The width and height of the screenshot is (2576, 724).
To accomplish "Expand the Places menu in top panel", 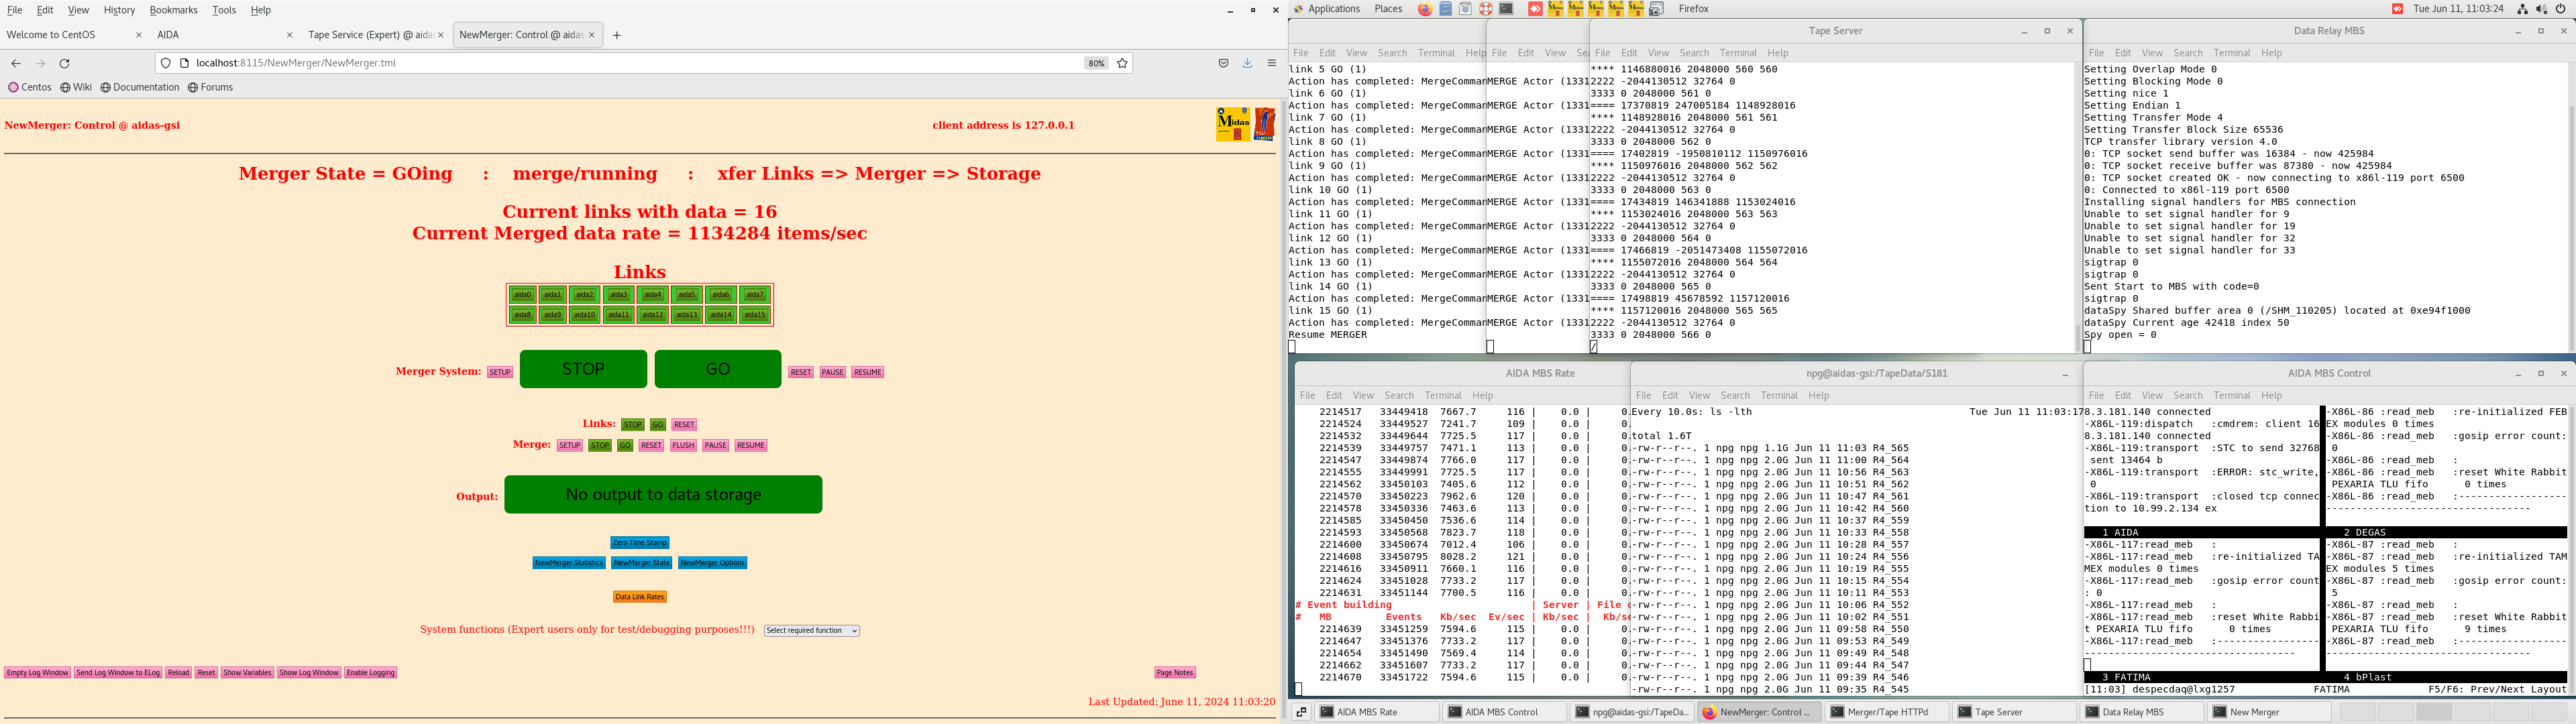I will pos(1388,9).
